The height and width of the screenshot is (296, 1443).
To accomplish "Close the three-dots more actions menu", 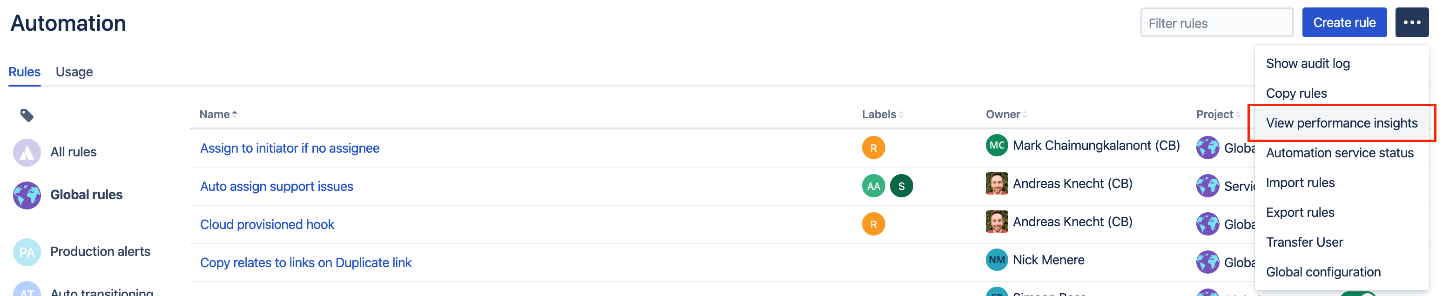I will (x=1411, y=22).
